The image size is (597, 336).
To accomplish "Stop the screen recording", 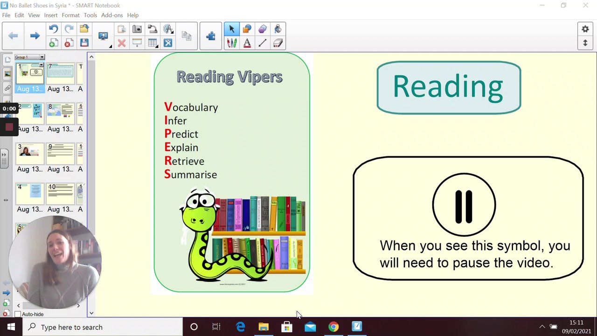I will [9, 127].
